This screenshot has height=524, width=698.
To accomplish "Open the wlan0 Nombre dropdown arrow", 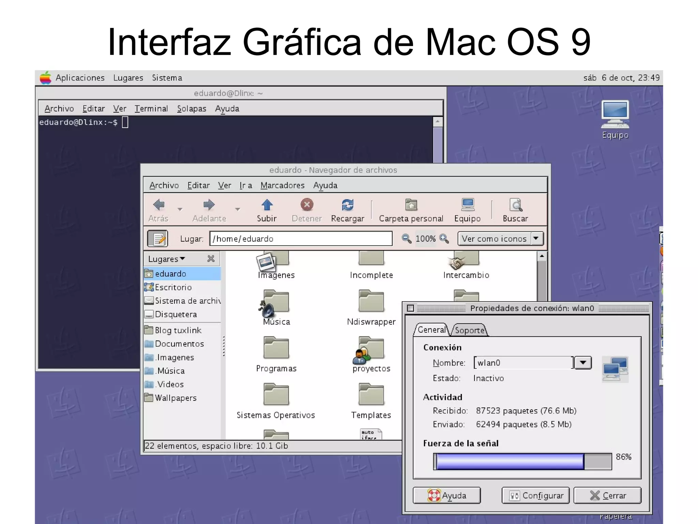I will tap(583, 363).
